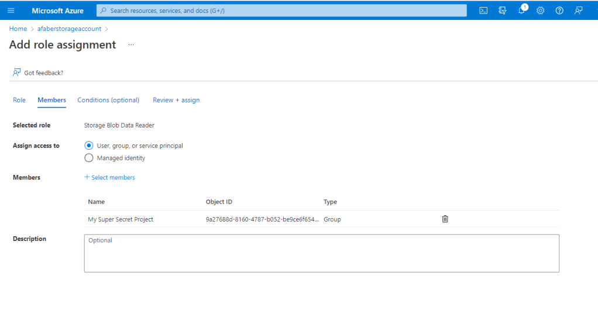This screenshot has width=598, height=317.
Task: Go to afaberstorageaccount breadcrumb
Action: [x=70, y=29]
